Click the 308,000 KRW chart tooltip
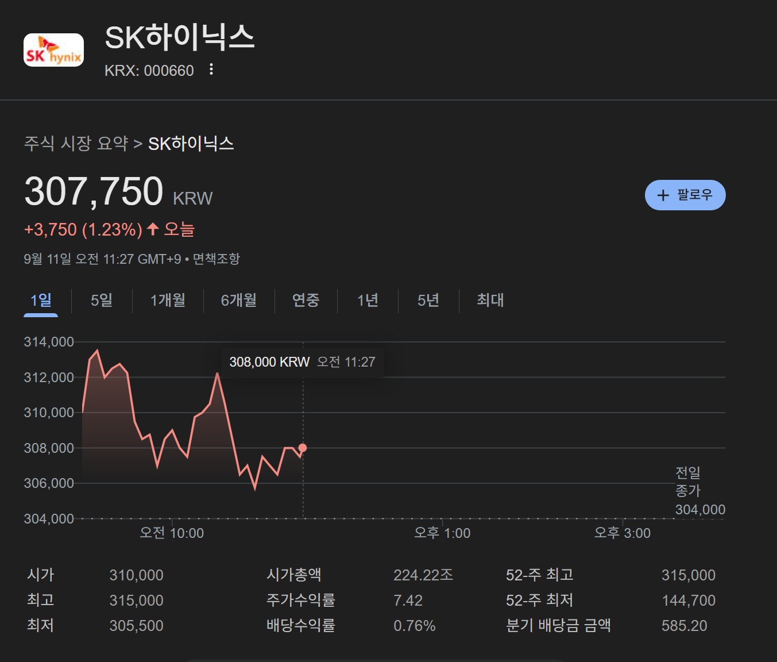This screenshot has width=777, height=662. (x=302, y=362)
